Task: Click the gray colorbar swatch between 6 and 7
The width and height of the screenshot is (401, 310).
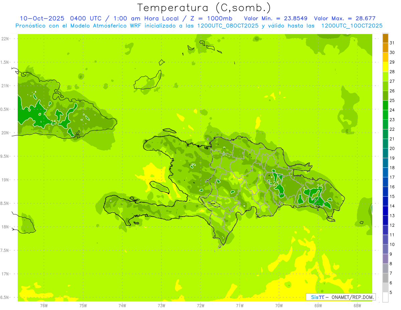Action: tap(385, 278)
